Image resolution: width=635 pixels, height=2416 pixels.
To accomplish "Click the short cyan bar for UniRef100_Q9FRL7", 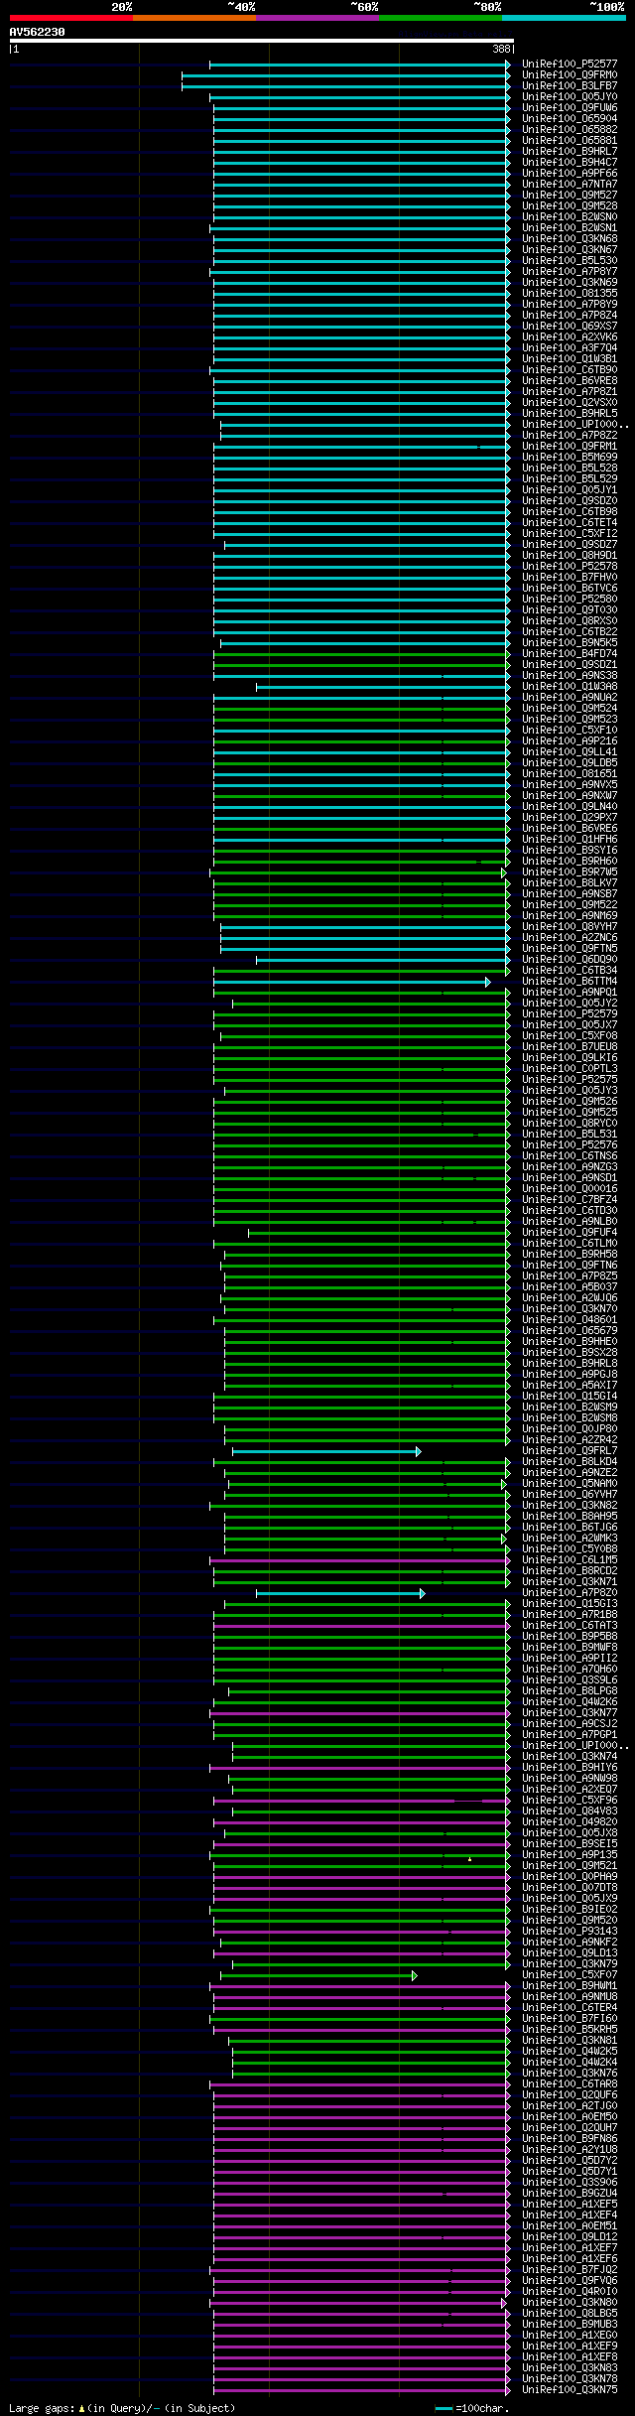I will [326, 1451].
